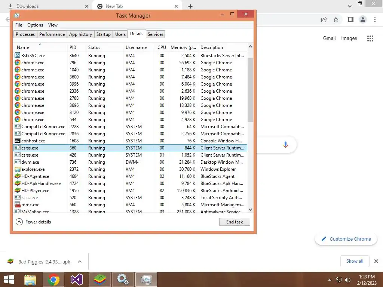Click the volume speaker tray icon
Image resolution: width=383 pixels, height=287 pixels.
point(347,280)
